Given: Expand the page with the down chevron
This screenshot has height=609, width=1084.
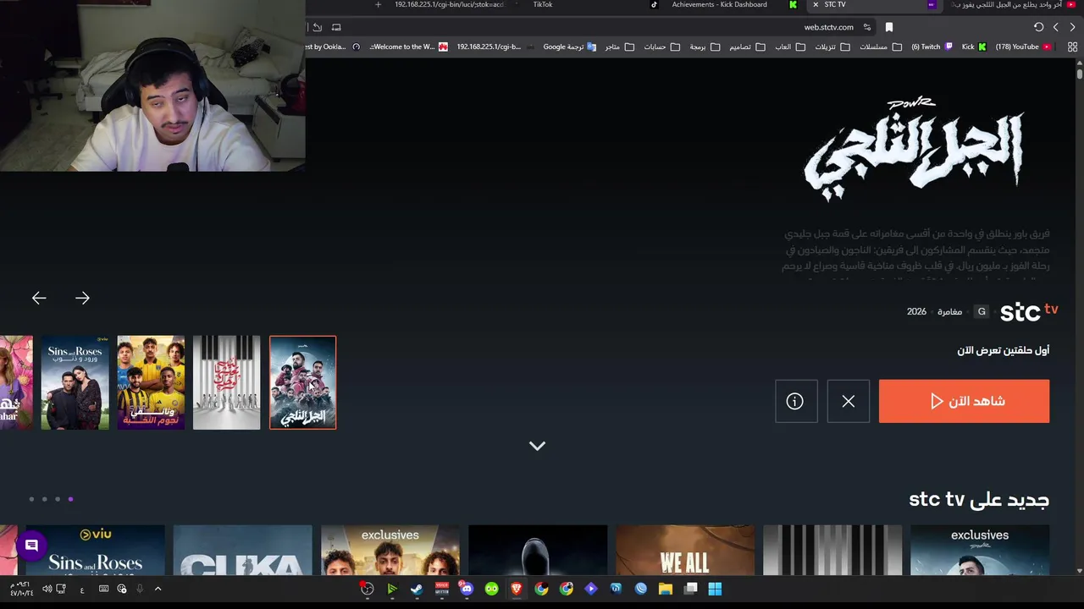Looking at the screenshot, I should point(537,446).
